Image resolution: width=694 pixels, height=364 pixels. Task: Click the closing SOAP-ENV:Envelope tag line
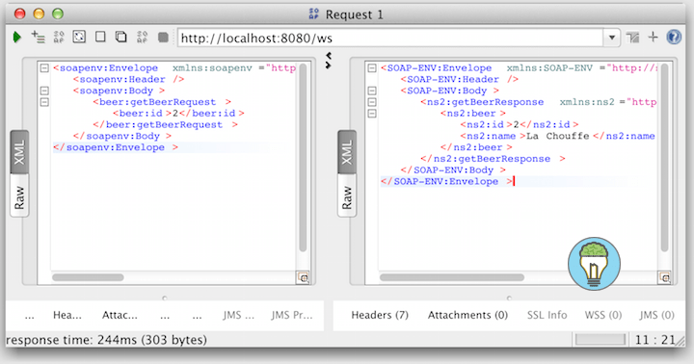tap(446, 181)
